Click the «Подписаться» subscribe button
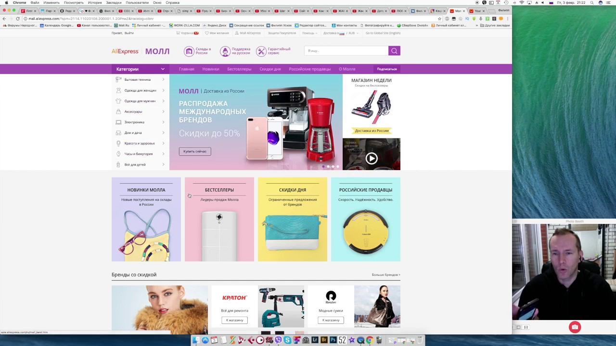 click(387, 69)
